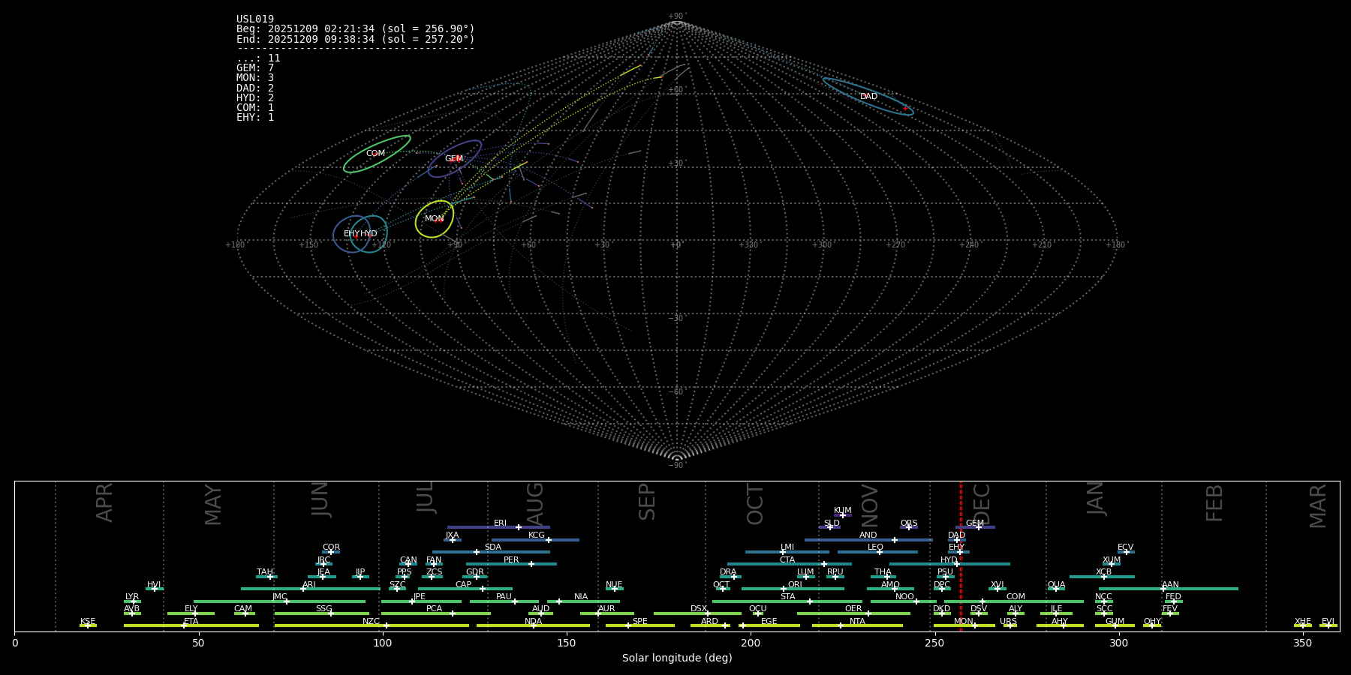Screen dimensions: 1351x675
Task: Click the DRA shower label in timeline
Action: pos(728,572)
